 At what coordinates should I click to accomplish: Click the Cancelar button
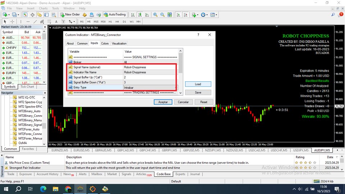click(x=183, y=102)
